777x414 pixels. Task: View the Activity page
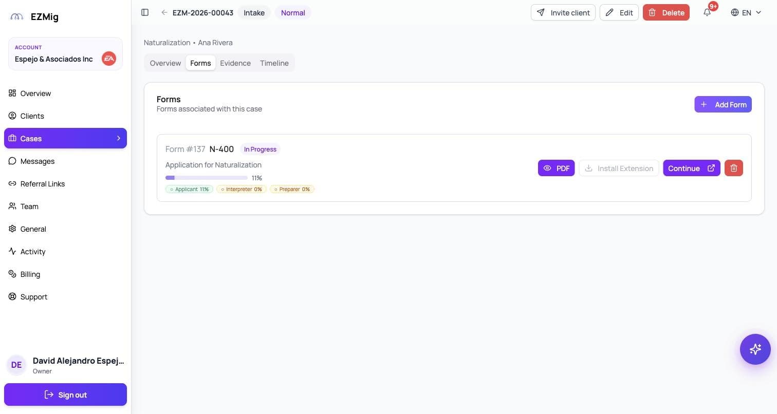click(65, 251)
